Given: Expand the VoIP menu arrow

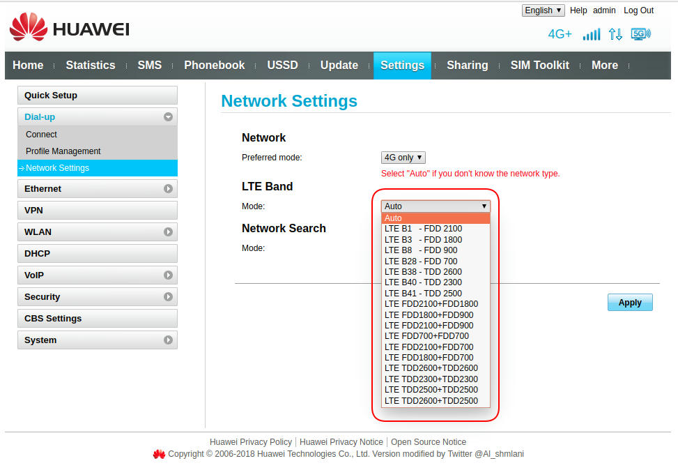Looking at the screenshot, I should (x=168, y=275).
